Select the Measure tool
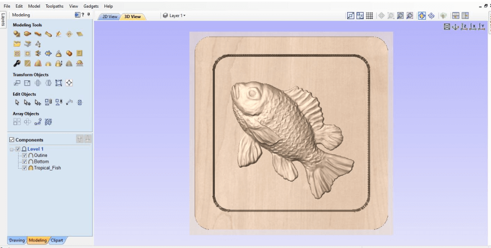Image resolution: width=491 pixels, height=248 pixels. click(69, 102)
